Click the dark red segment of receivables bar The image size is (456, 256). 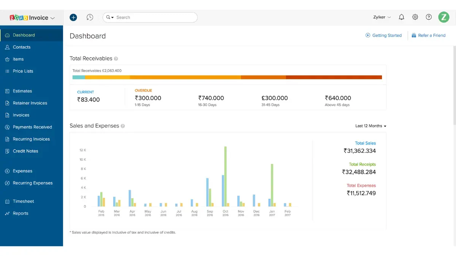tap(334, 77)
